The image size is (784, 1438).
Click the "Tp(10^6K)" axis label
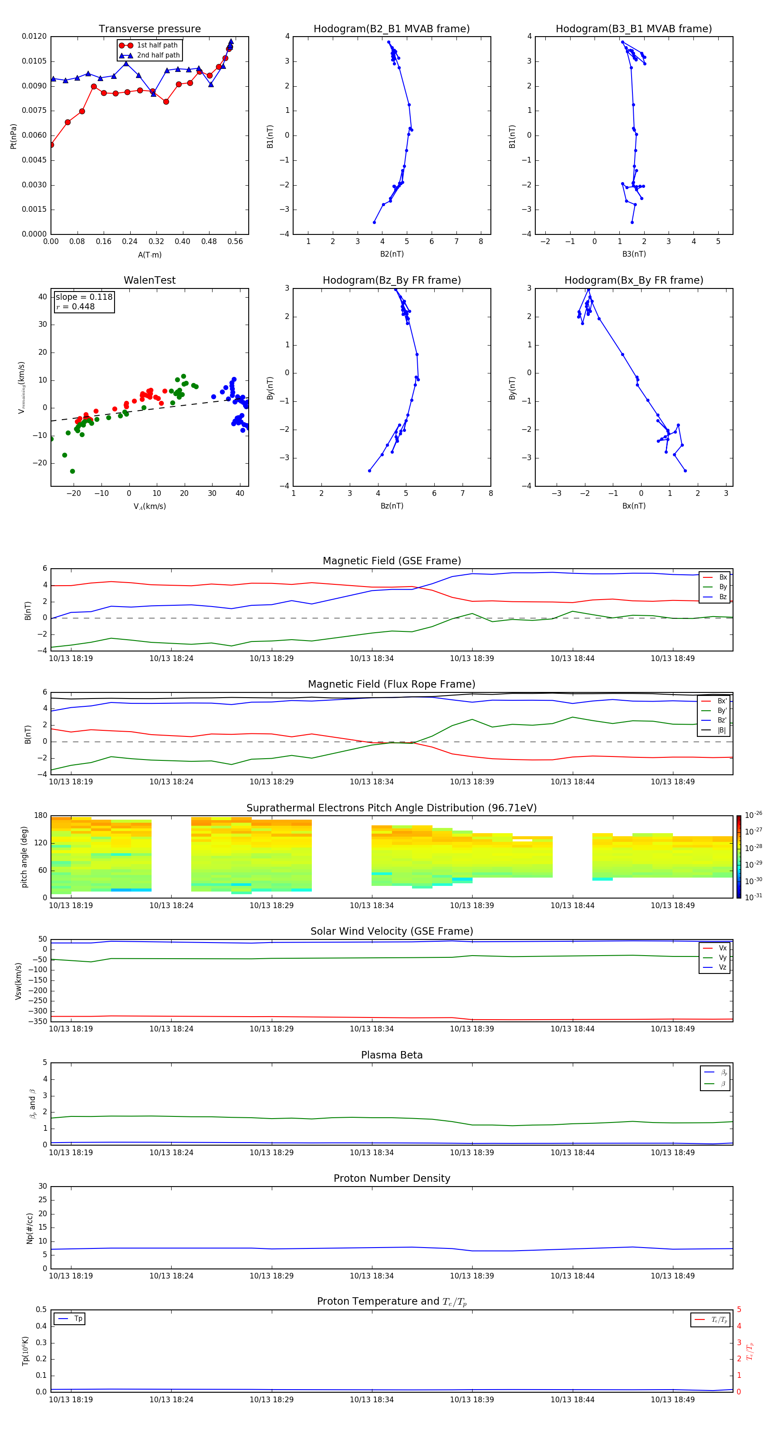[x=25, y=1351]
